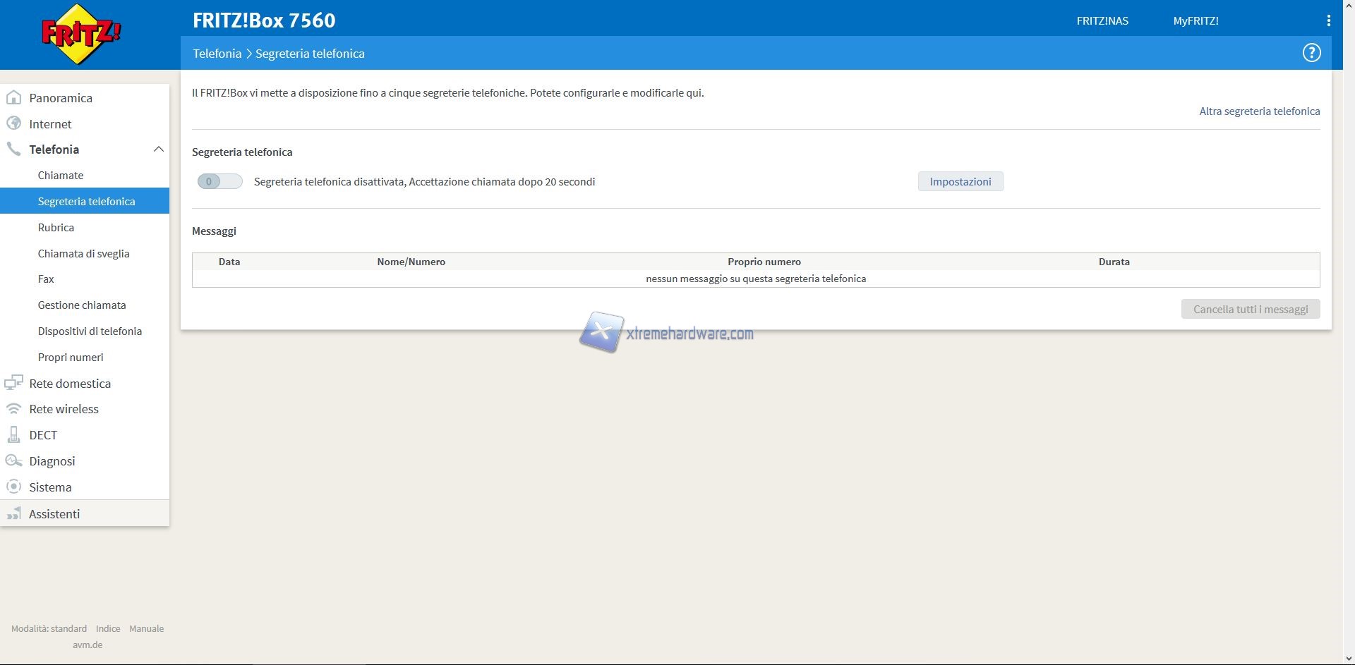The image size is (1355, 665).
Task: Click the Diagnosi icon in sidebar
Action: [13, 461]
